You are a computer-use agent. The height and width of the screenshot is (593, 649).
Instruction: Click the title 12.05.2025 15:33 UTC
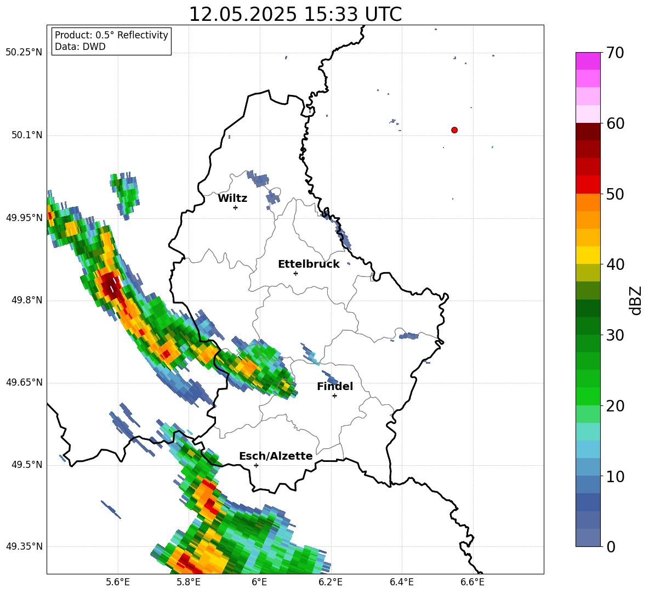point(295,14)
